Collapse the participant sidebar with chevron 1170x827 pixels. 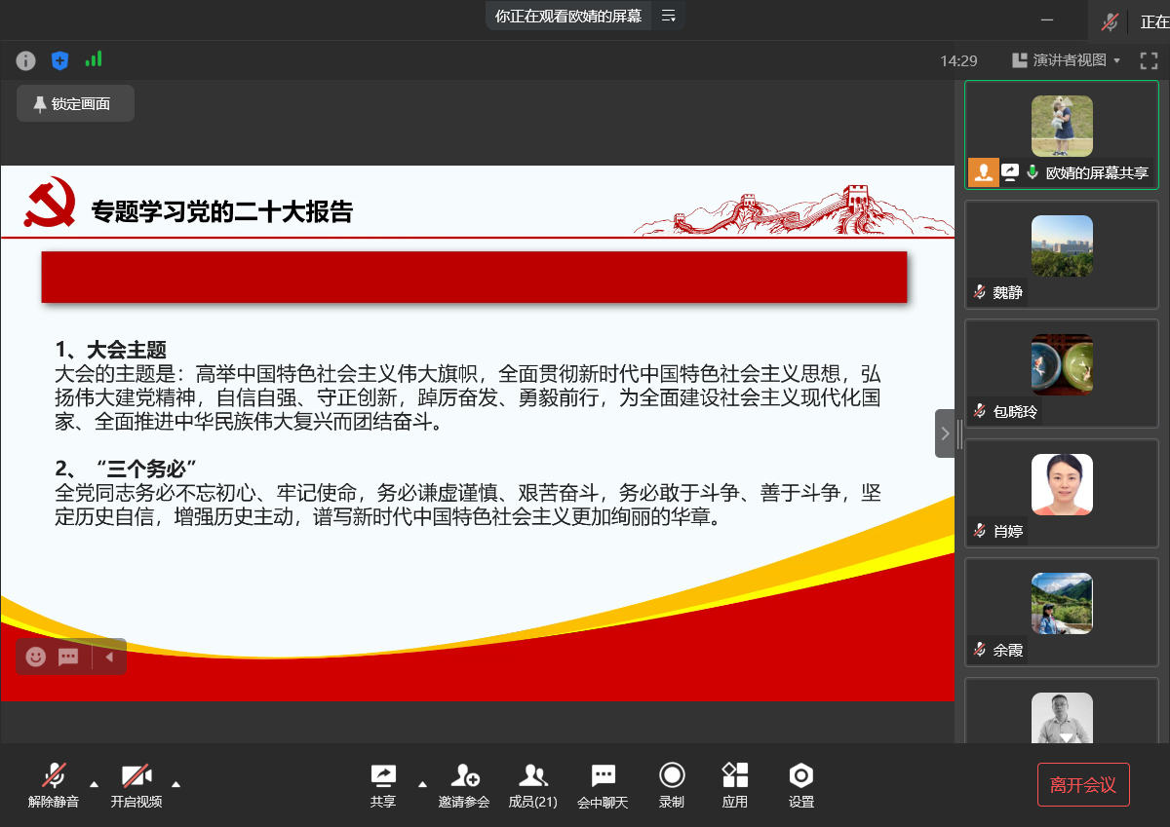coord(944,433)
